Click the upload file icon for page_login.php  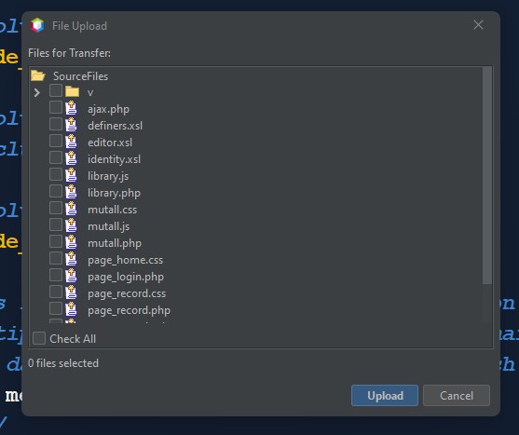(x=71, y=276)
